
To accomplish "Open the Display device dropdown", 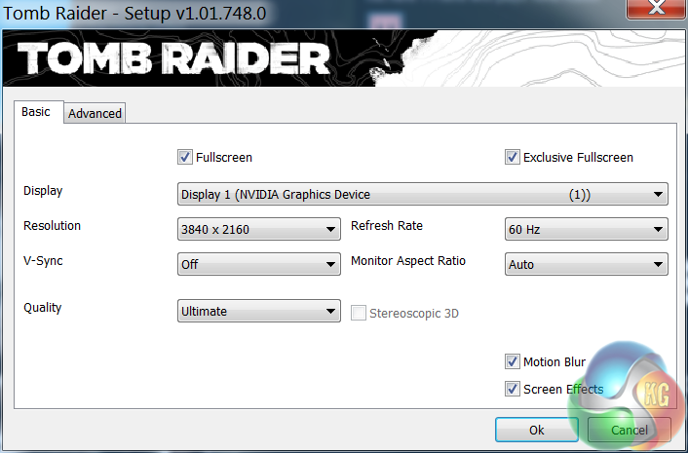I will tap(423, 194).
